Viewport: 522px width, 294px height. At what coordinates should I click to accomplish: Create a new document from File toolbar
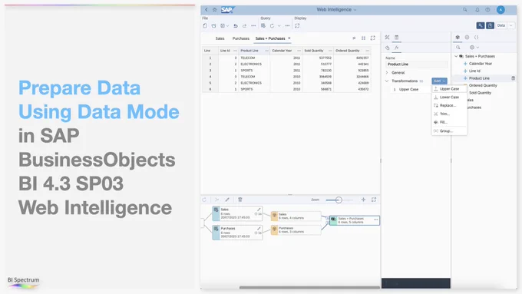pos(205,25)
